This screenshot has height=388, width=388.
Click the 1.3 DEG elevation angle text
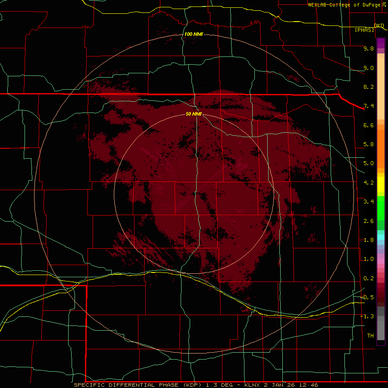tap(219, 385)
